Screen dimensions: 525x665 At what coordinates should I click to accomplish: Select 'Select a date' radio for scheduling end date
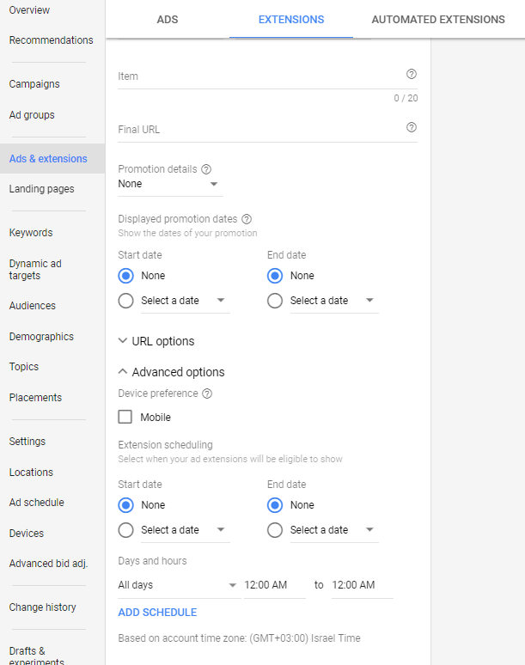pos(275,530)
